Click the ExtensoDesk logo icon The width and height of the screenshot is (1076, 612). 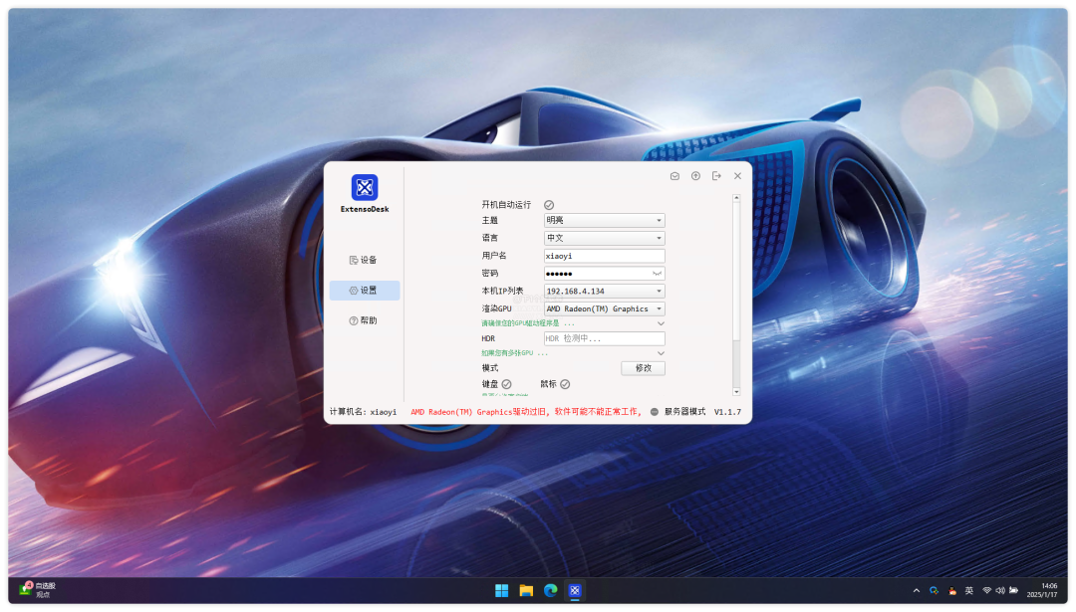[365, 187]
